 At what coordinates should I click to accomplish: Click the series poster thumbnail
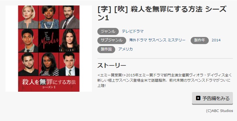tap(49, 48)
